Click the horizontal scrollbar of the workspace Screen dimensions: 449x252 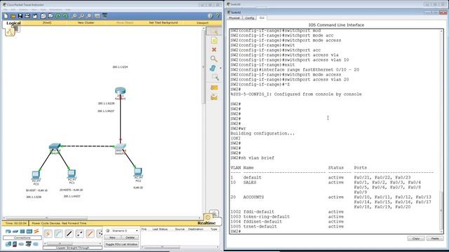click(102, 218)
